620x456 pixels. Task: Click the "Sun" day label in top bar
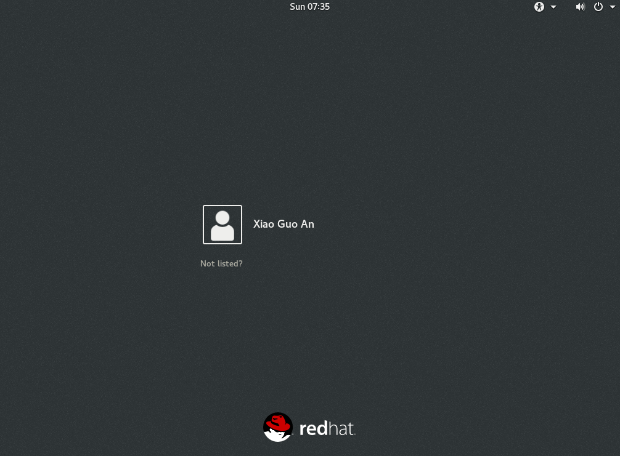(x=297, y=7)
